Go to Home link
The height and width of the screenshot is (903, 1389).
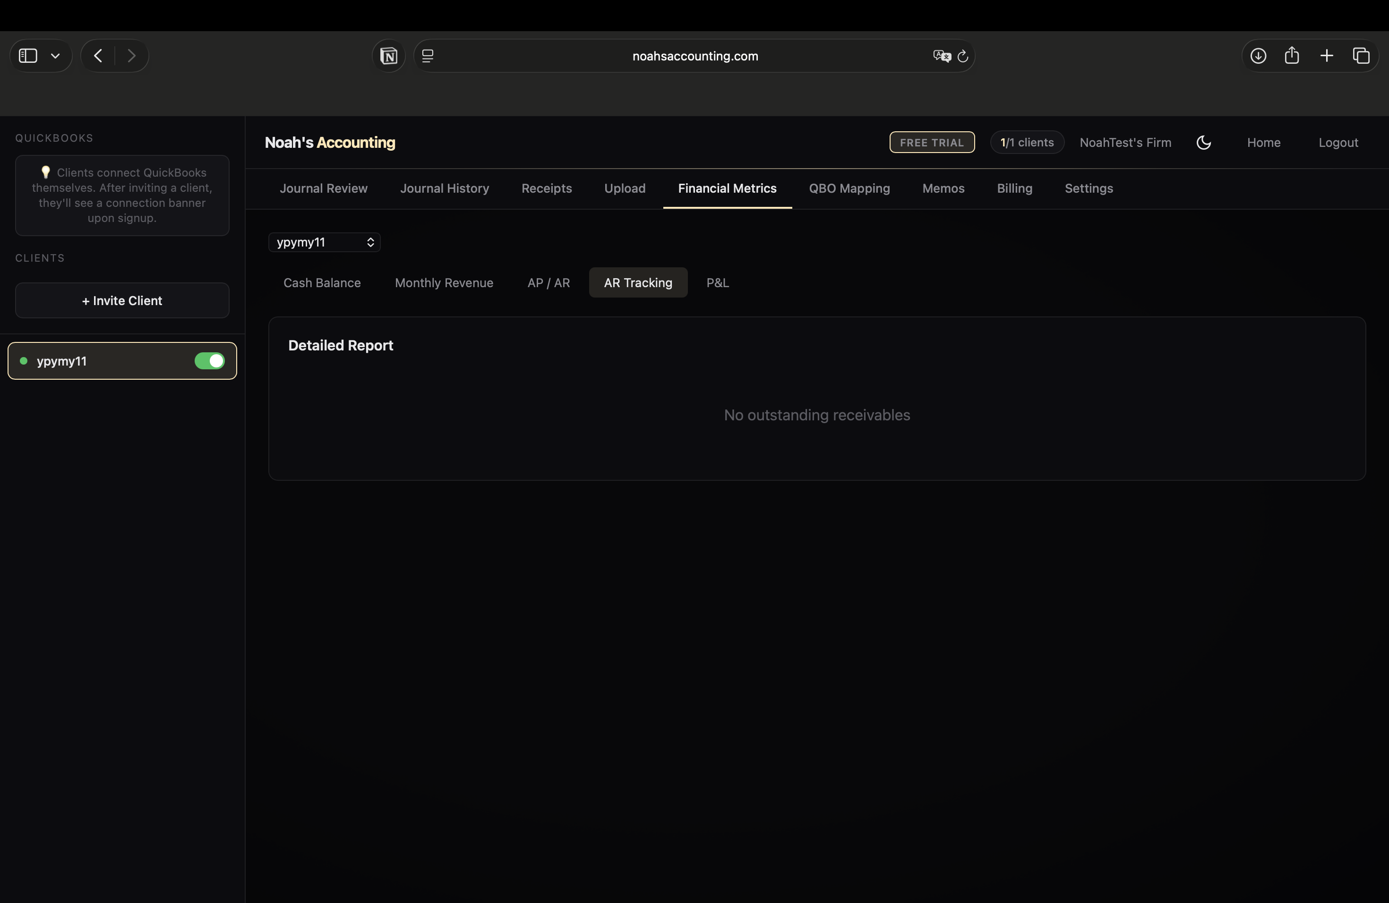[1263, 142]
